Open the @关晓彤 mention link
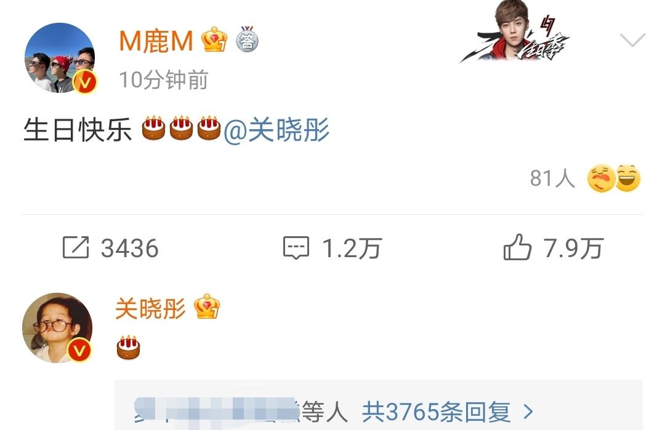 pyautogui.click(x=276, y=130)
